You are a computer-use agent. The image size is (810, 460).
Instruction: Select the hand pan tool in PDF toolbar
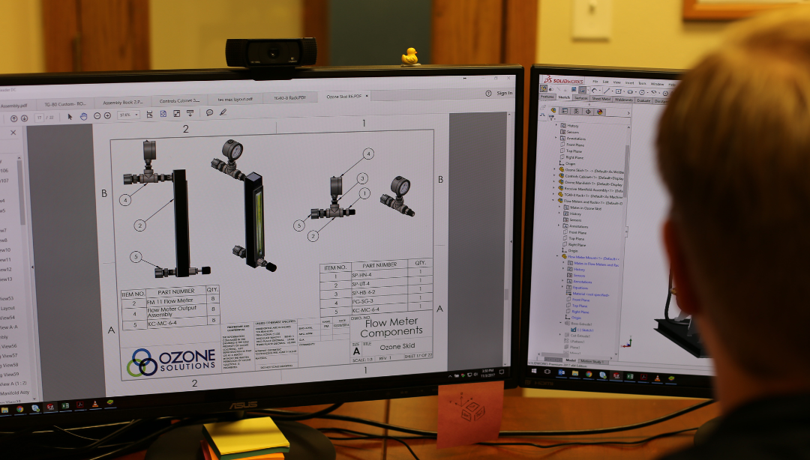[84, 116]
